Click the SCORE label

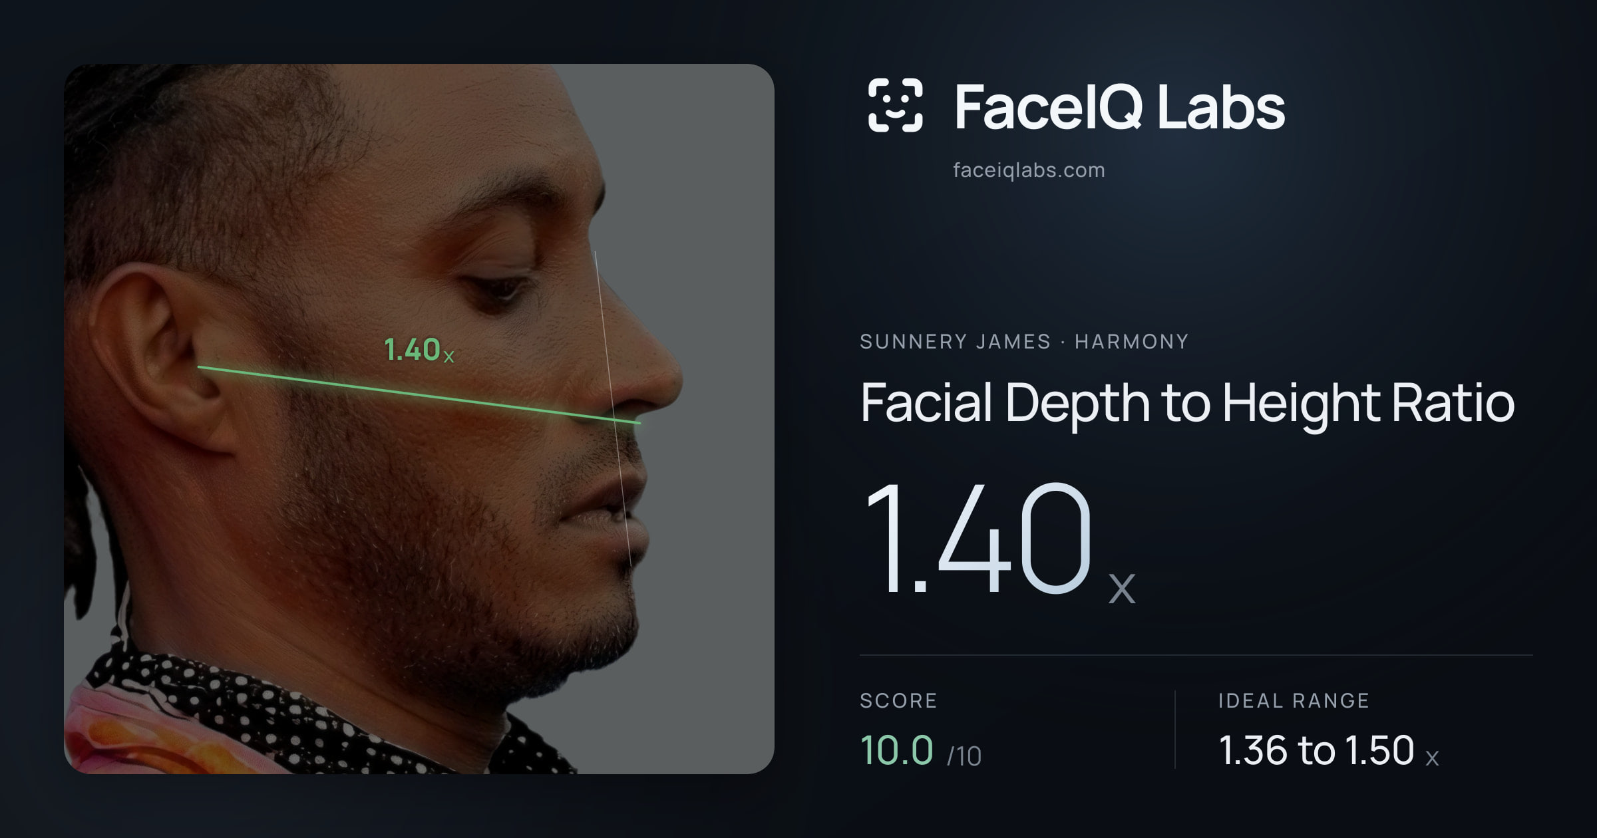pyautogui.click(x=898, y=700)
